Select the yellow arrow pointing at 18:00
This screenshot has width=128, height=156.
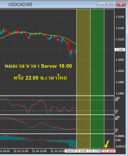point(107,144)
